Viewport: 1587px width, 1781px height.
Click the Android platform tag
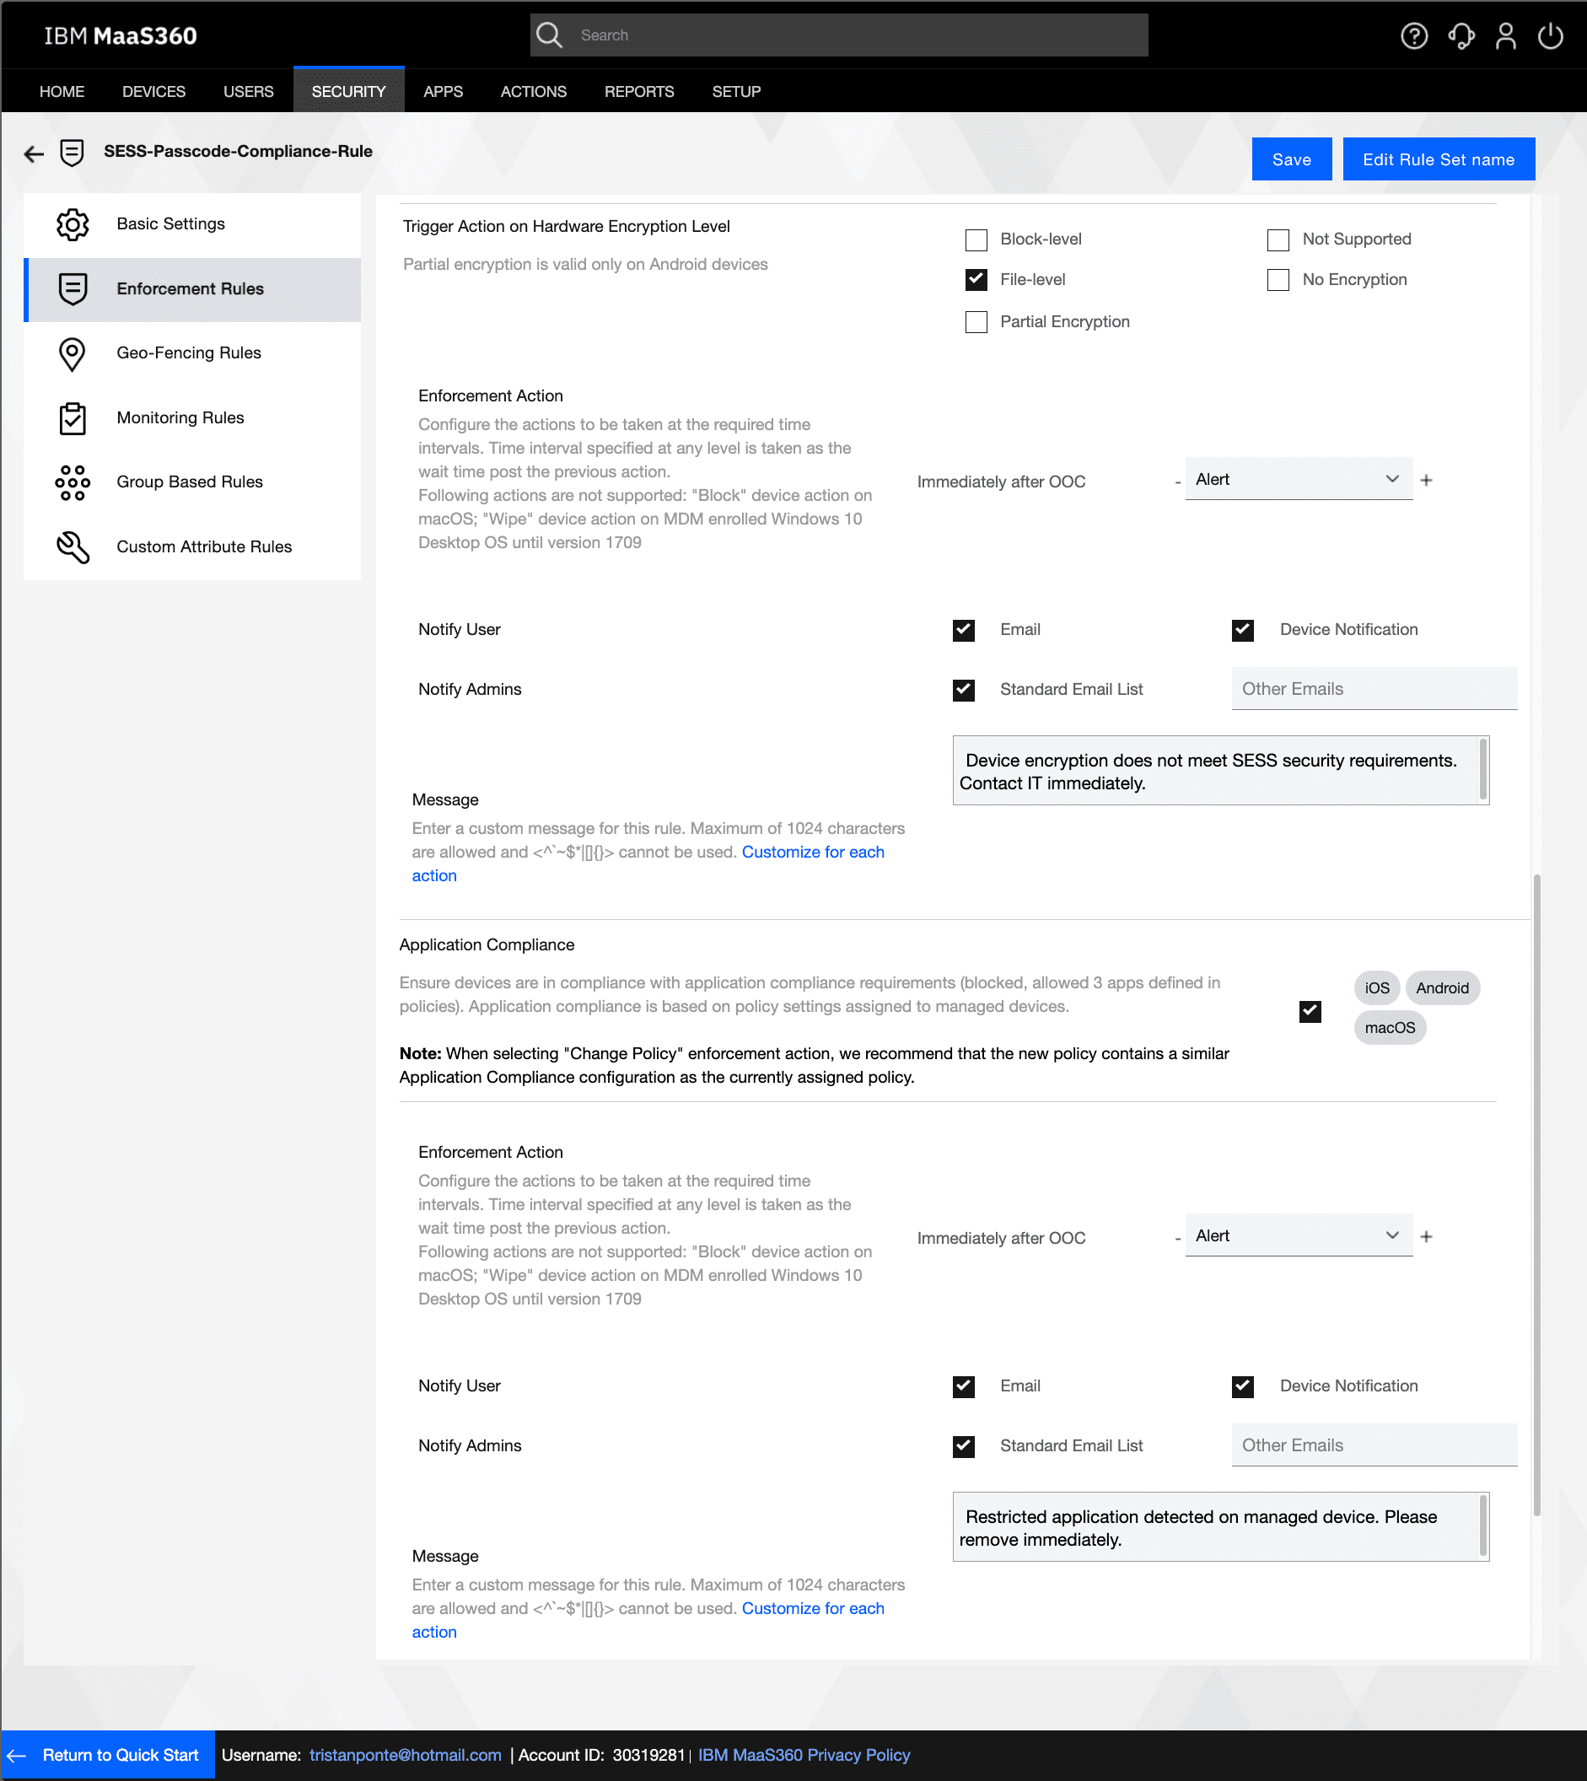point(1441,988)
